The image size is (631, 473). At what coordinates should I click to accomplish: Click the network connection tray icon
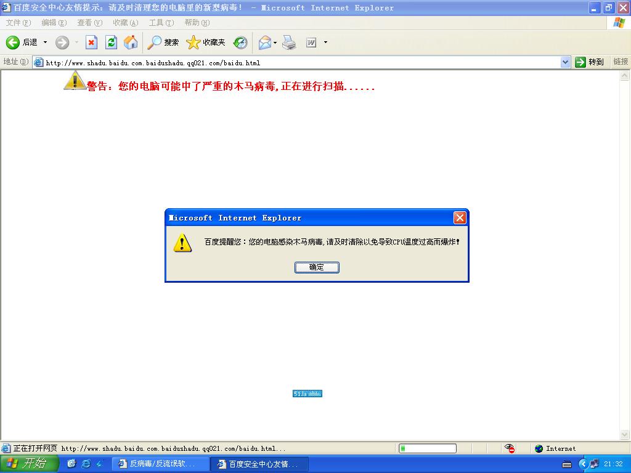point(595,464)
